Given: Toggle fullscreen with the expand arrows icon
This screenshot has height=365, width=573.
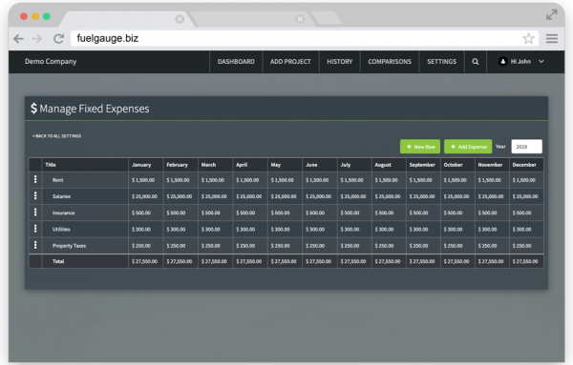Looking at the screenshot, I should pos(551,15).
